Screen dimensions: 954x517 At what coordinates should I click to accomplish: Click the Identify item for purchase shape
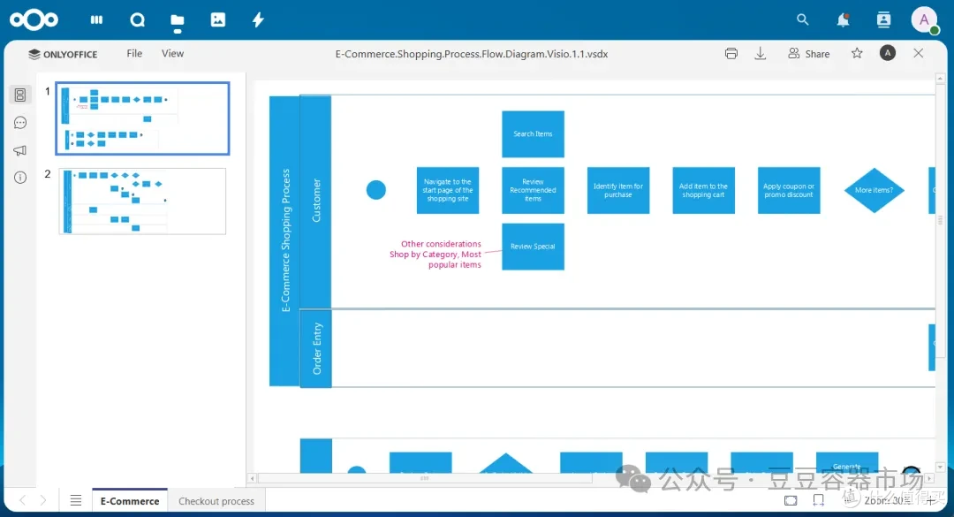pyautogui.click(x=618, y=190)
